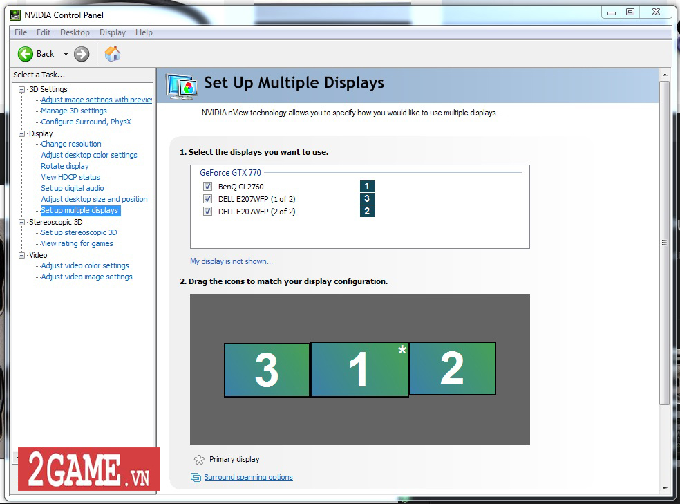Click the main panel scrollbar down arrow

[x=665, y=488]
